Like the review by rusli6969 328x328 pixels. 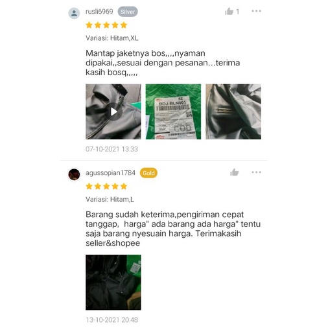(x=229, y=11)
